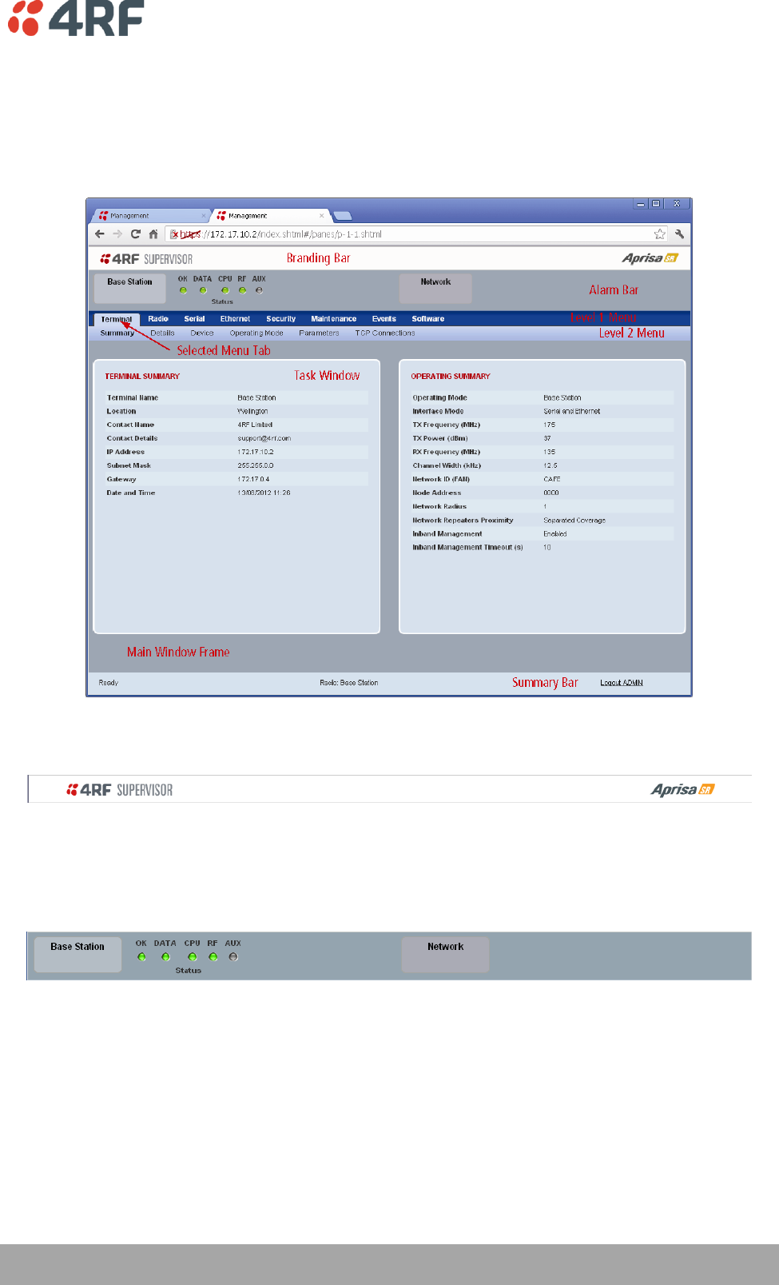This screenshot has width=779, height=1285.
Task: Click Base Station button in enlarged alarm bar
Action: 78,955
